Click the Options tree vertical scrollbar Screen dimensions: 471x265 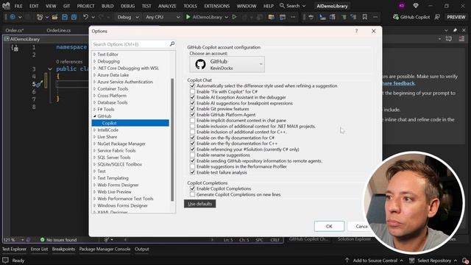[172, 139]
